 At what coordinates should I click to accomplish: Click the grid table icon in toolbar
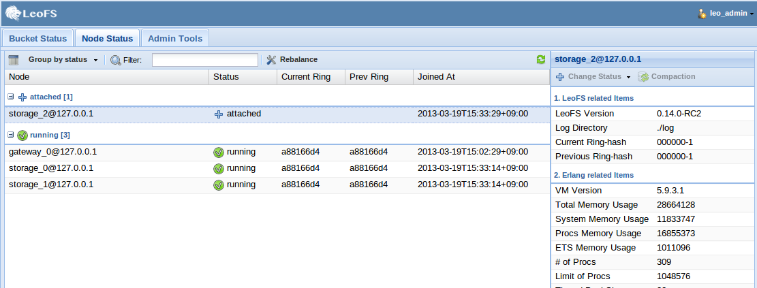point(14,60)
